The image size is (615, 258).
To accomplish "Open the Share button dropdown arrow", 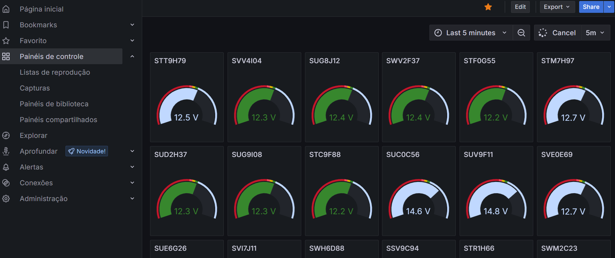I will tap(609, 7).
